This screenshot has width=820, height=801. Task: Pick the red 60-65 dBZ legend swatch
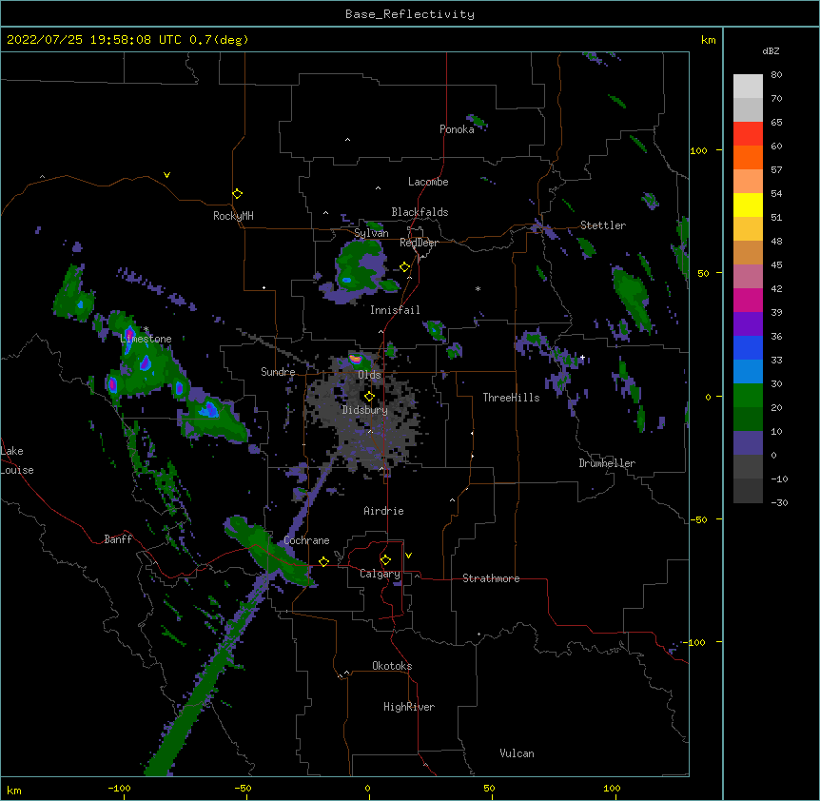click(x=748, y=134)
